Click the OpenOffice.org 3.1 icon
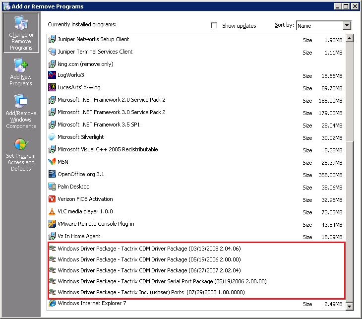The height and width of the screenshot is (319, 362). pyautogui.click(x=53, y=174)
